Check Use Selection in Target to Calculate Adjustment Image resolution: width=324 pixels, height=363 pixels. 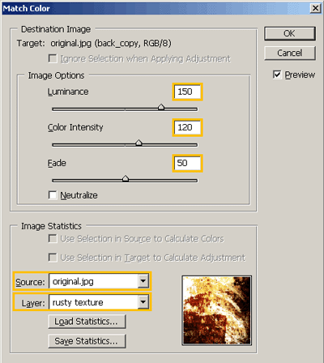coord(53,258)
